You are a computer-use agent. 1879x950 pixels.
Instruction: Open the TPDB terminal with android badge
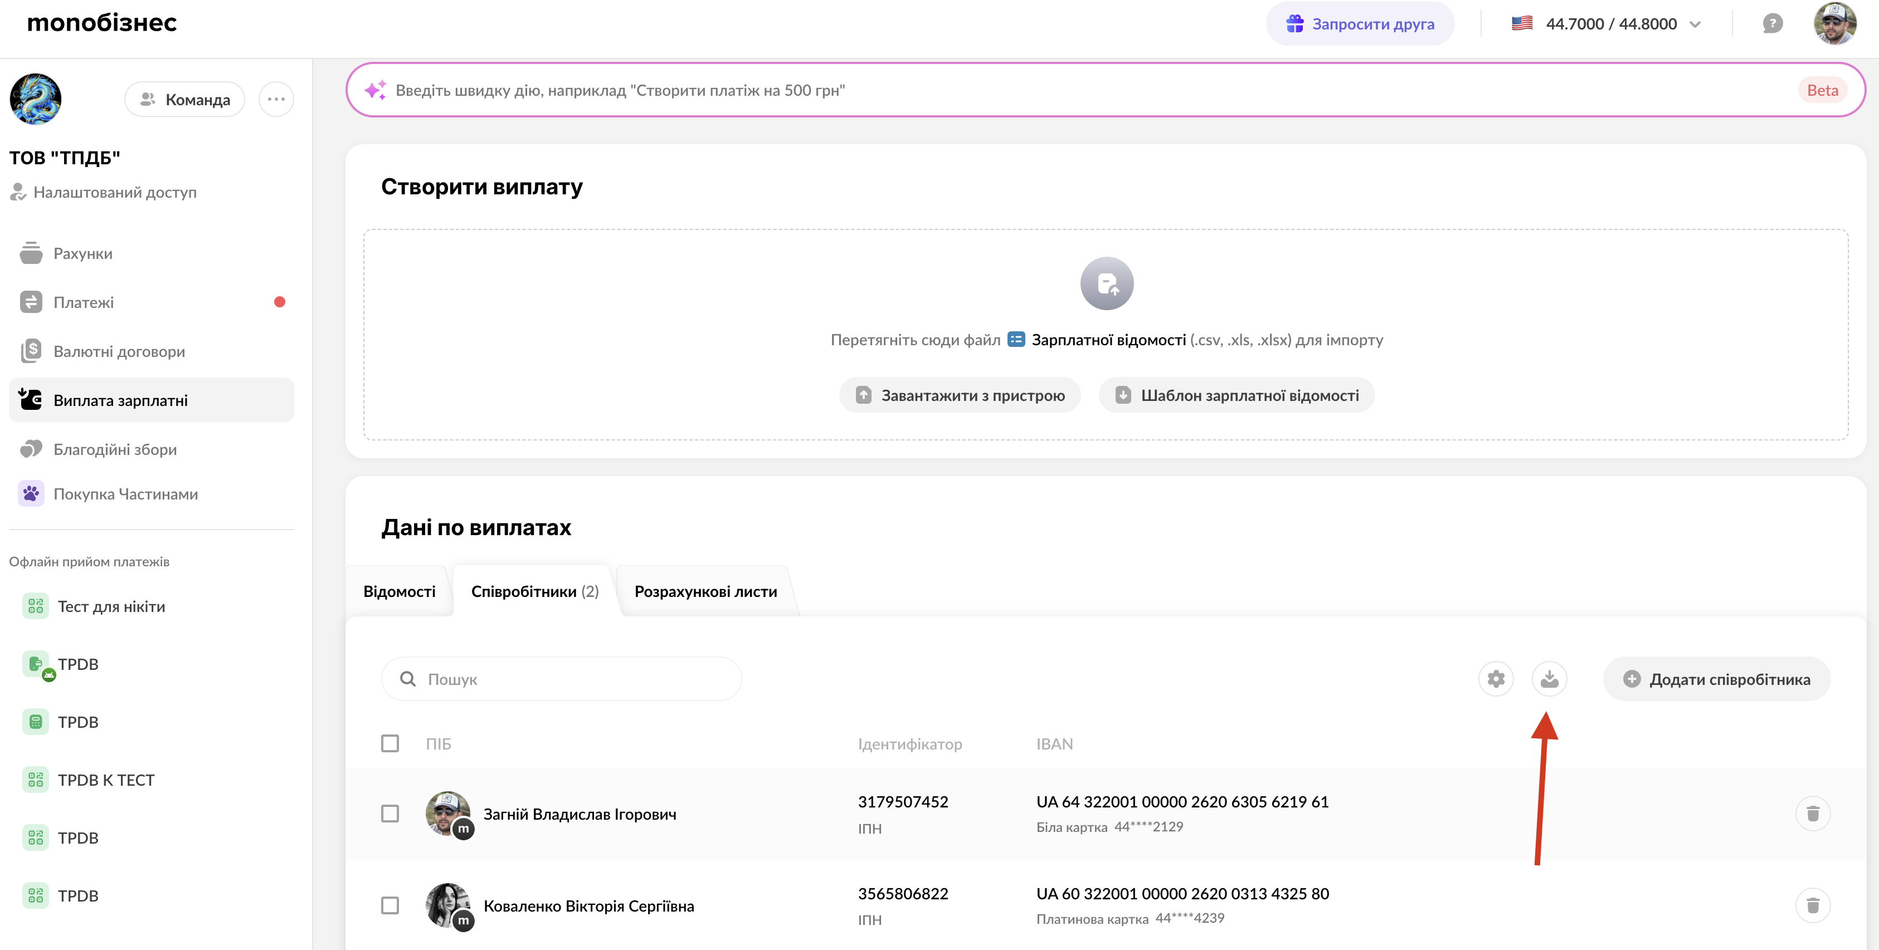click(x=61, y=664)
